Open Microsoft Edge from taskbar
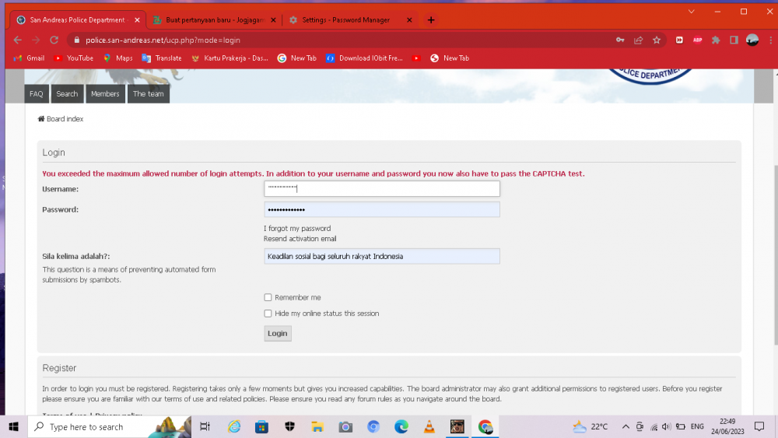Screen dimensions: 778x438 pyautogui.click(x=401, y=426)
